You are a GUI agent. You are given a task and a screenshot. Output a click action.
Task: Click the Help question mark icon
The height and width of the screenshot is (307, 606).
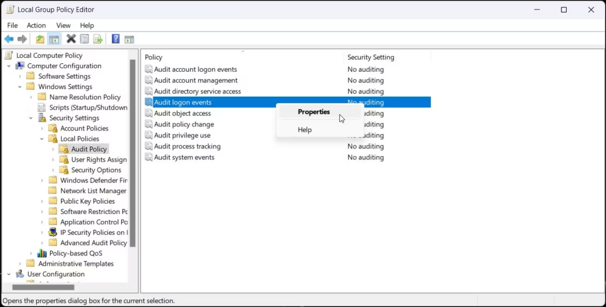pyautogui.click(x=115, y=38)
